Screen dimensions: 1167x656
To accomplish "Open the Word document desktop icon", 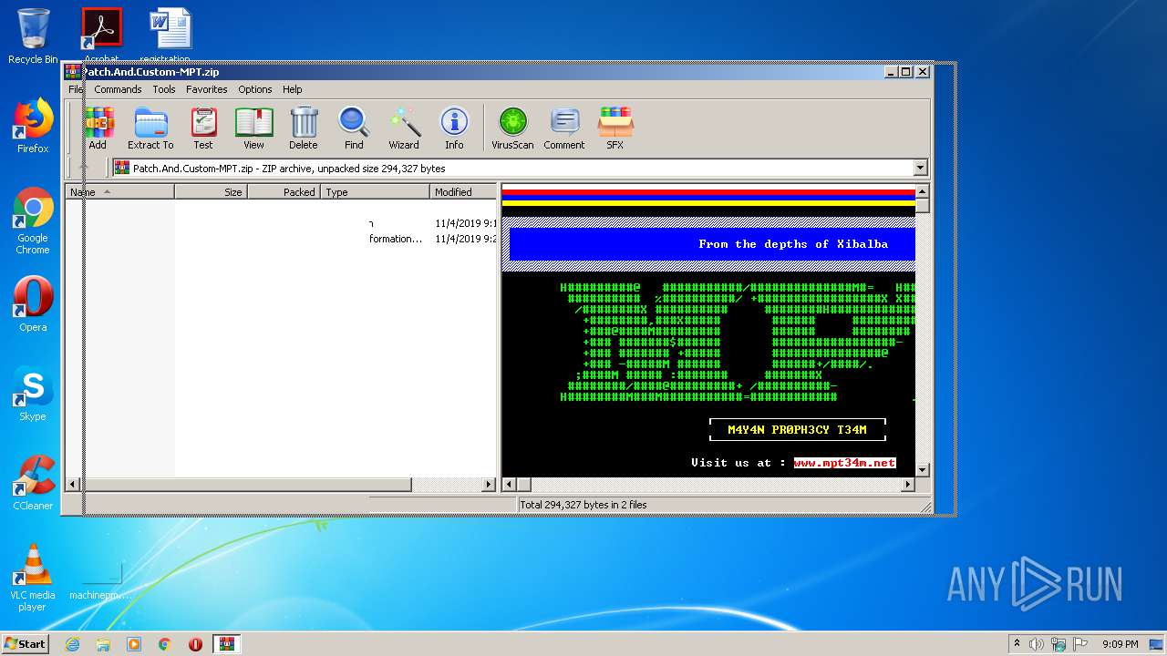I will click(x=170, y=35).
